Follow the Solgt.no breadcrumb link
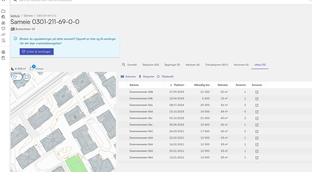312x172 pixels. [15, 16]
